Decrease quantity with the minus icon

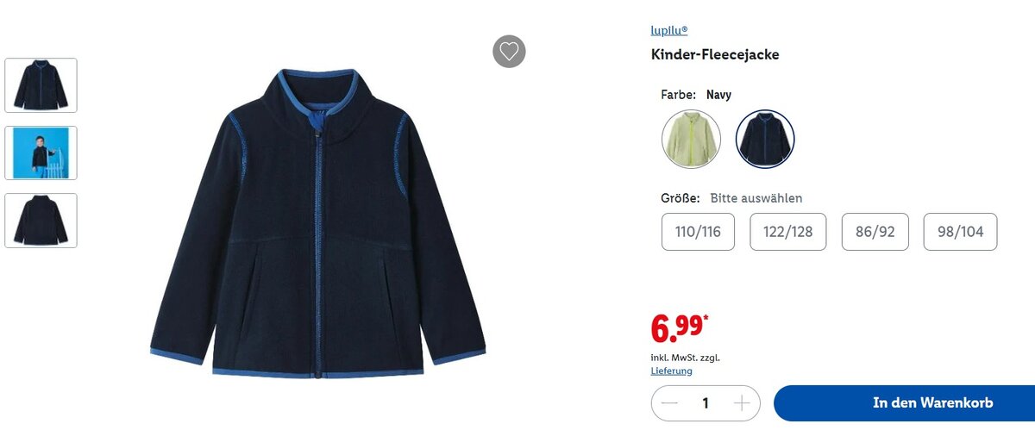pyautogui.click(x=670, y=402)
